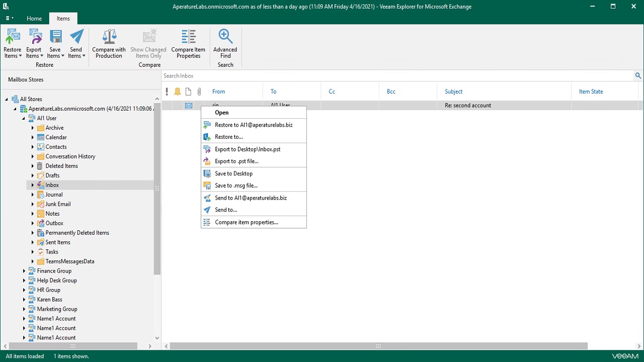Click the Restore Items ribbon icon

coord(13,37)
